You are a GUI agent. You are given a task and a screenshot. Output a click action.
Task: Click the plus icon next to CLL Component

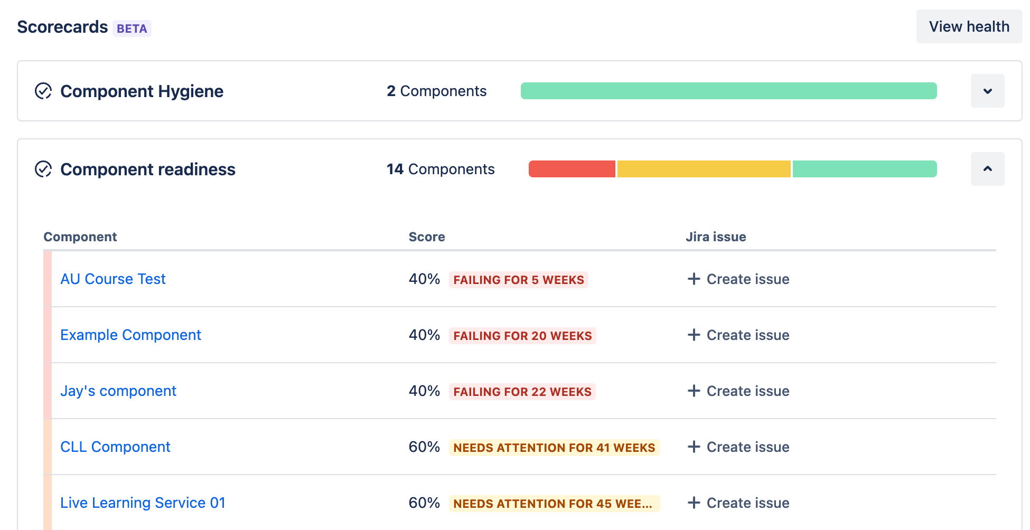(693, 447)
